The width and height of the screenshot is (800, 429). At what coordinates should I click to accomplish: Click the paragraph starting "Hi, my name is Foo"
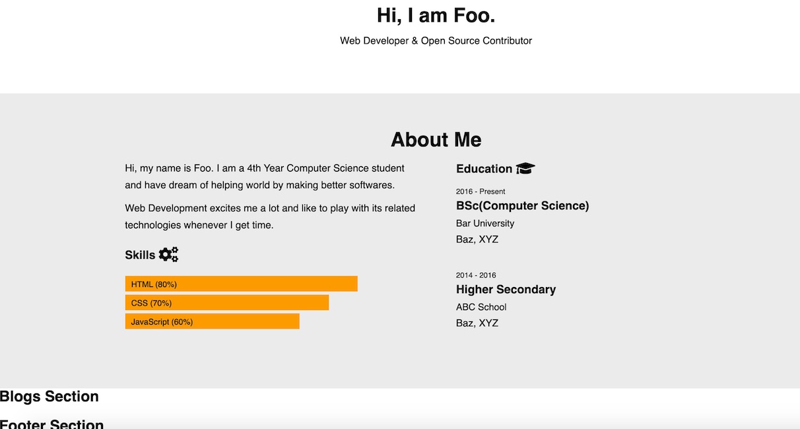(x=264, y=177)
